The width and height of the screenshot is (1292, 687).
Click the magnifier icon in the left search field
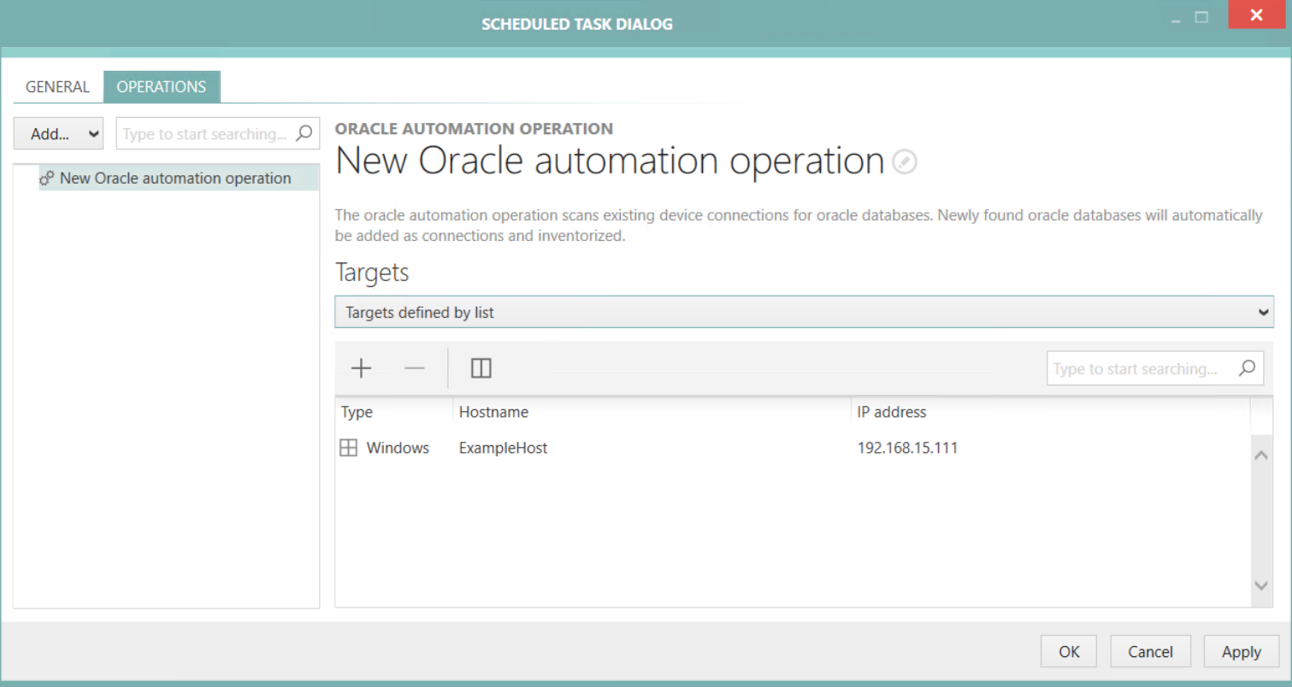tap(304, 133)
